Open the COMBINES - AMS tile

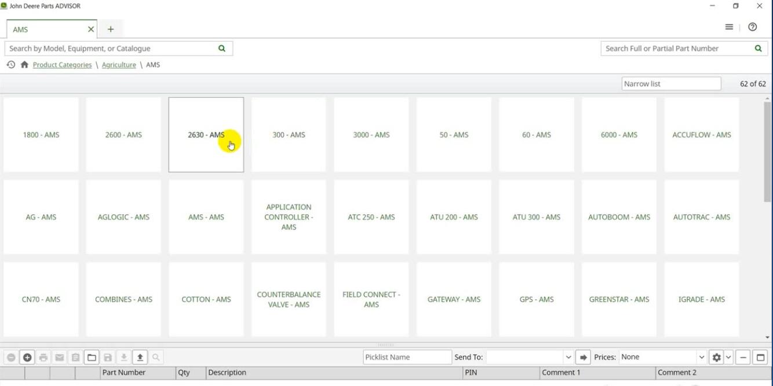coord(123,299)
